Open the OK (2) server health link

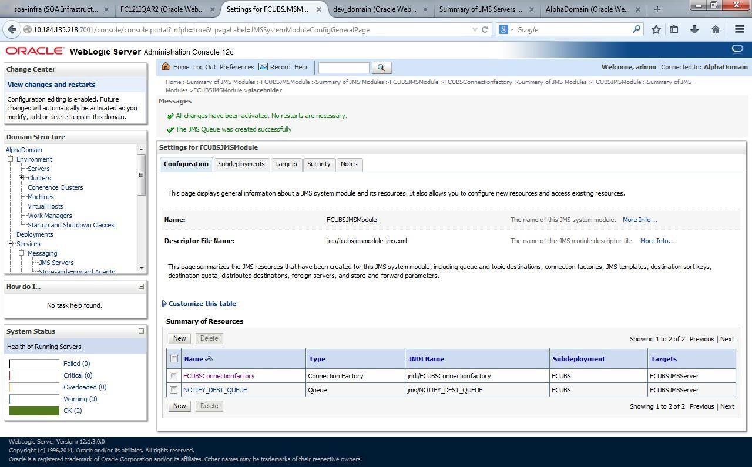point(72,411)
